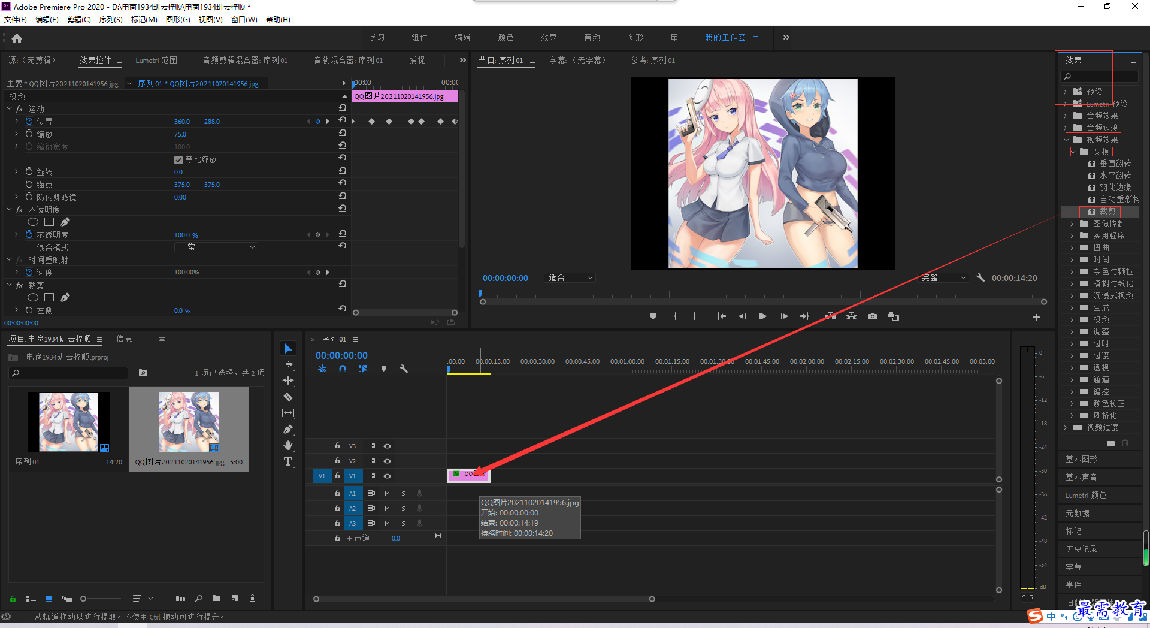Mute audio track A1
The height and width of the screenshot is (628, 1150).
point(387,493)
